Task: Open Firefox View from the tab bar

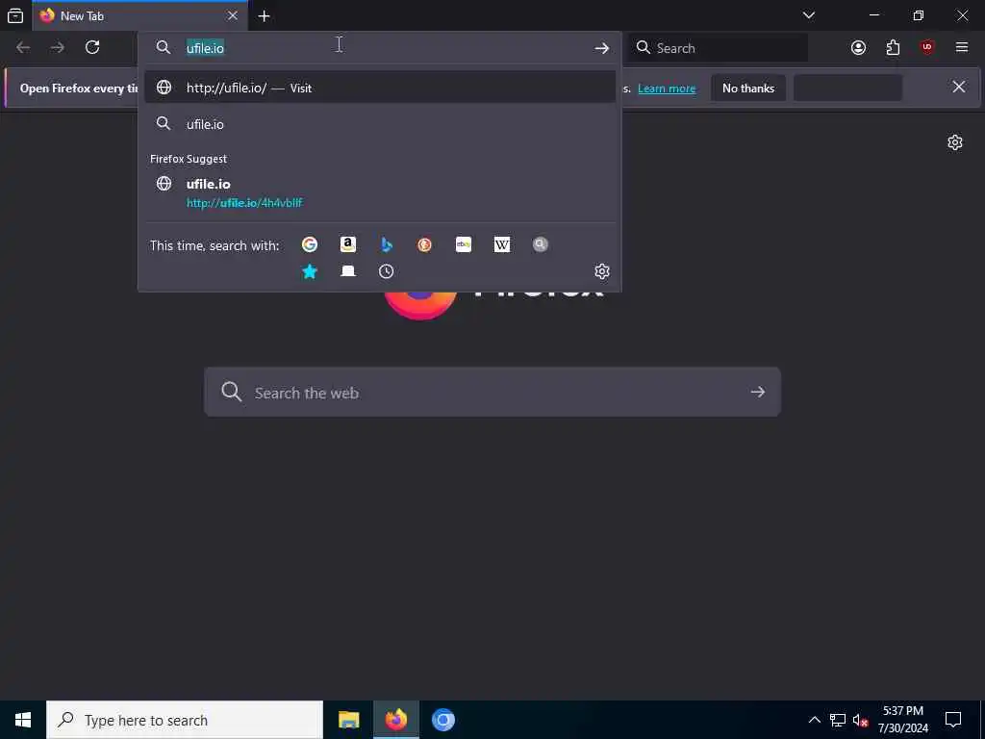Action: point(15,15)
